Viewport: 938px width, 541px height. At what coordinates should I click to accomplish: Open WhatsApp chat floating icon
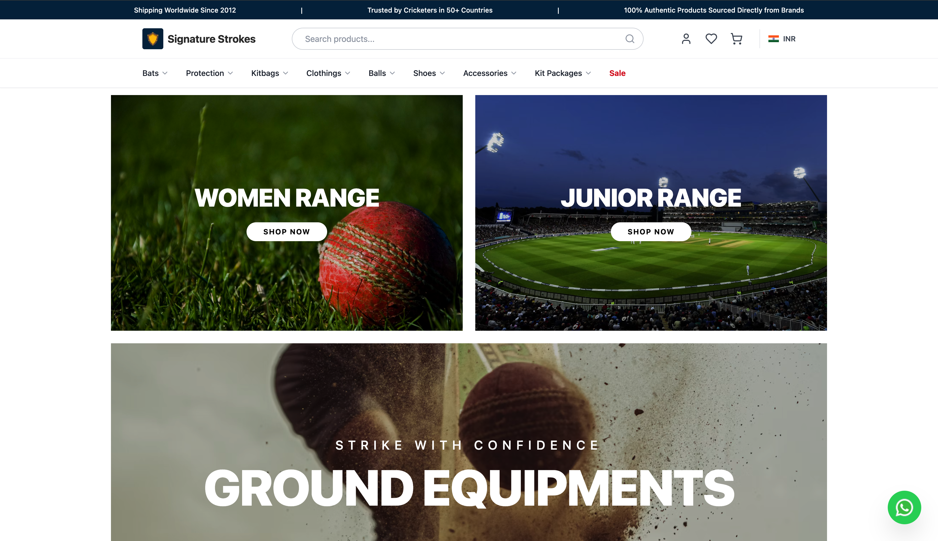point(904,507)
